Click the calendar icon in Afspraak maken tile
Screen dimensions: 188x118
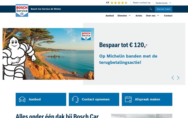(128, 99)
